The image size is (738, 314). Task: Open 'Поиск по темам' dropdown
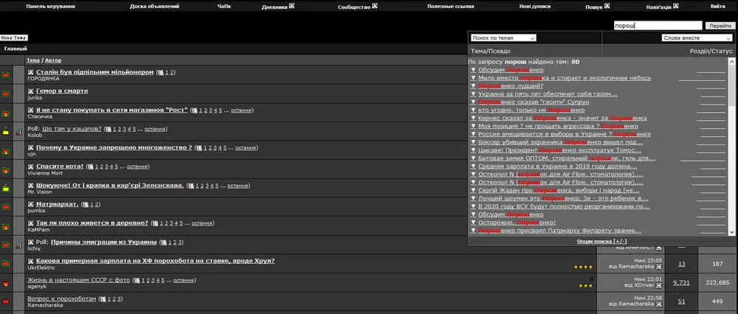tap(503, 38)
